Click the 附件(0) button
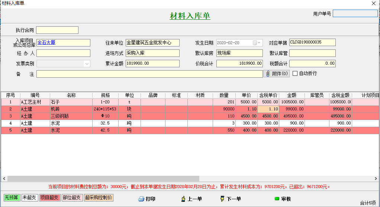 click(x=276, y=74)
